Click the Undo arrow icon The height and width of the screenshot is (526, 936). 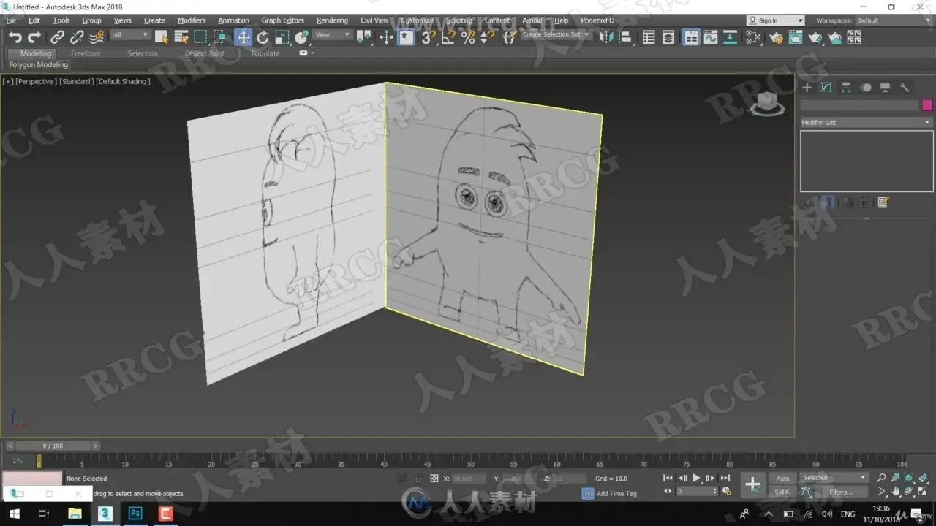coord(15,37)
